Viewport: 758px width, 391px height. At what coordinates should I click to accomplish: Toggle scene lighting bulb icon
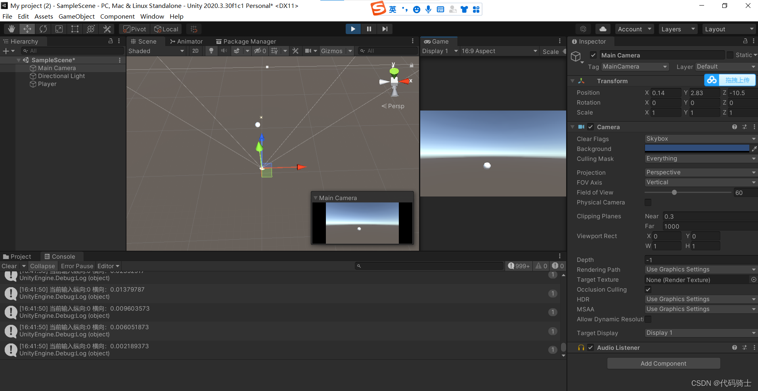click(x=211, y=51)
